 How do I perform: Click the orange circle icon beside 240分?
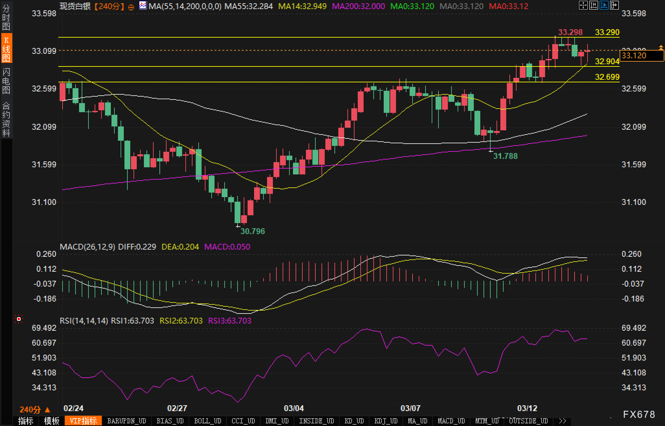pyautogui.click(x=131, y=7)
